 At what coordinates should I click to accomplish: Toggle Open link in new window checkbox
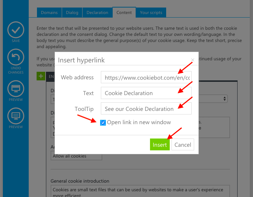coord(103,123)
